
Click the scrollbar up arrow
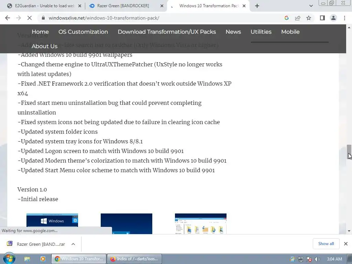[x=349, y=27]
